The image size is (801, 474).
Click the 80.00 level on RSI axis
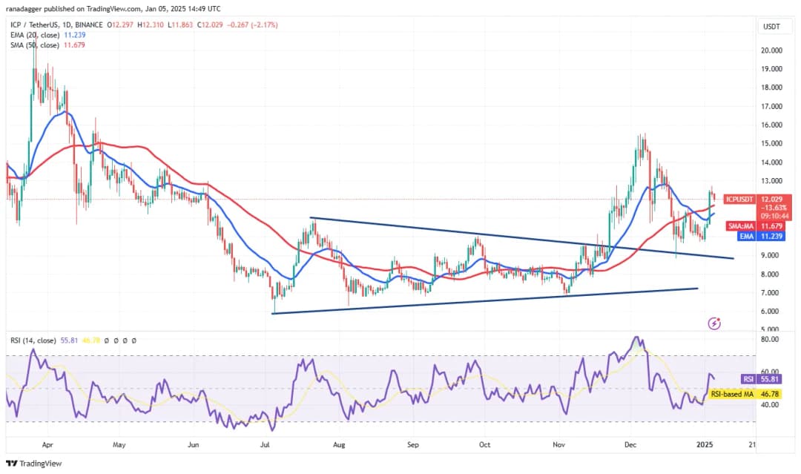pyautogui.click(x=771, y=340)
